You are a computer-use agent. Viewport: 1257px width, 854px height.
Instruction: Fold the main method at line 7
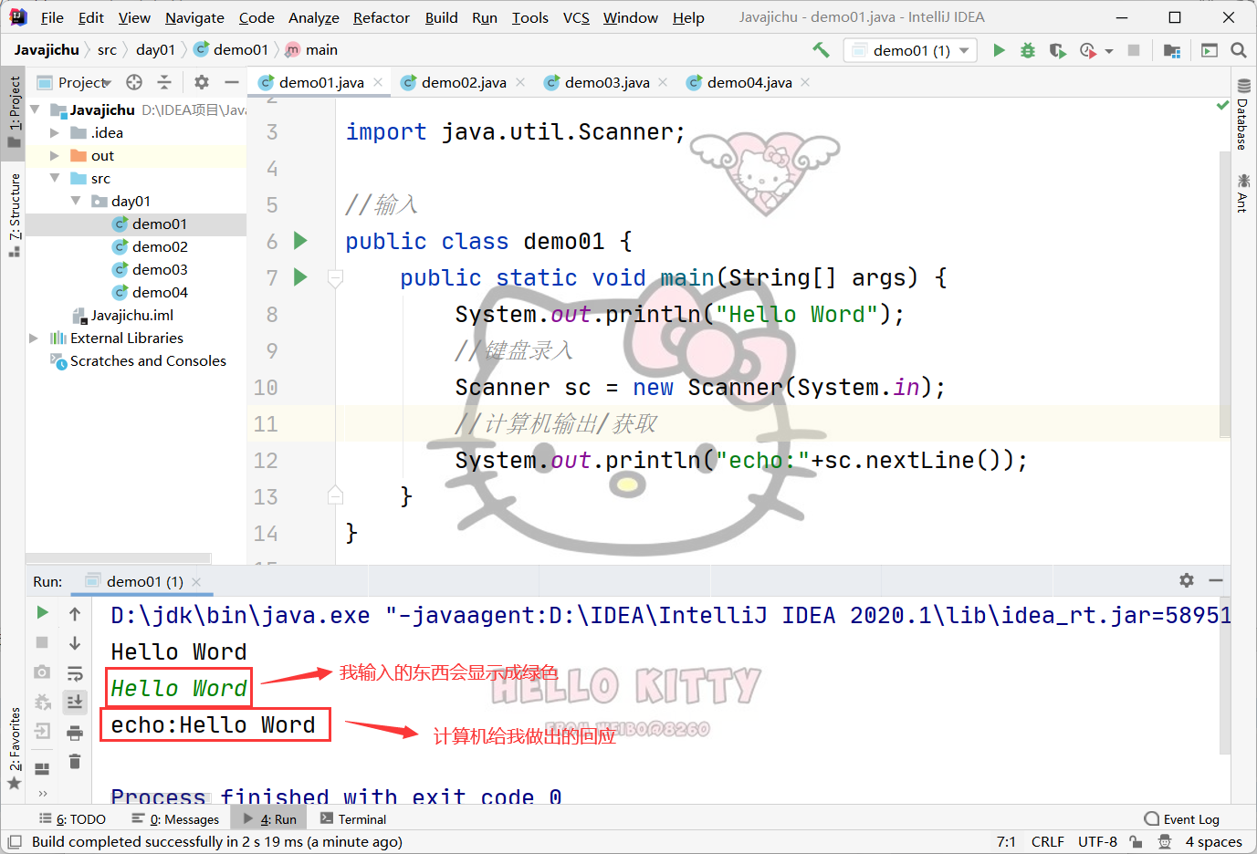(335, 277)
